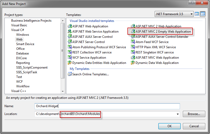Pick the WCF Service Application template icon
The image size is (210, 134).
point(70,58)
